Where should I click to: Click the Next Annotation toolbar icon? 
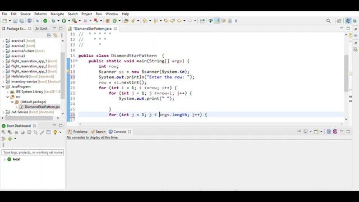coord(145,21)
